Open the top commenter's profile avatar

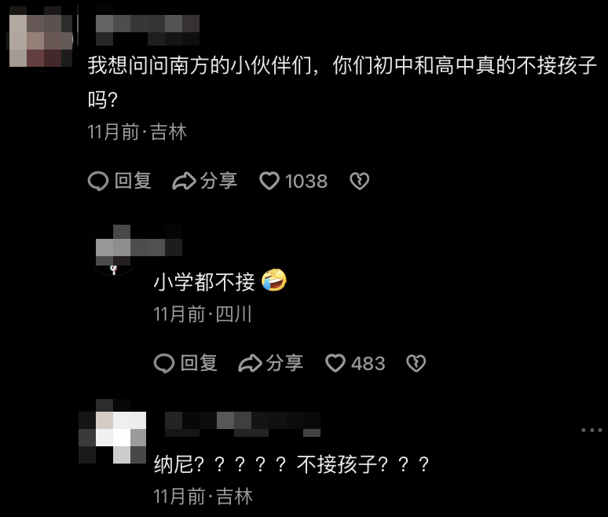pos(40,40)
